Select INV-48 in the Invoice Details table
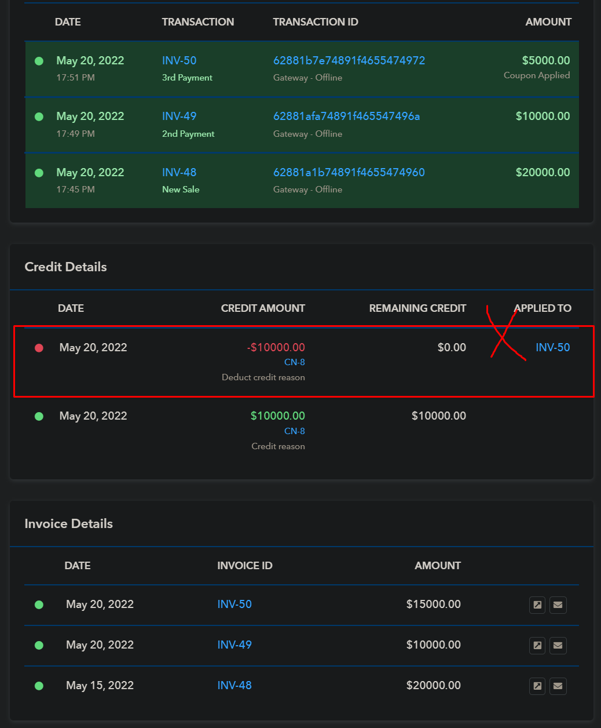The height and width of the screenshot is (728, 601). tap(234, 685)
